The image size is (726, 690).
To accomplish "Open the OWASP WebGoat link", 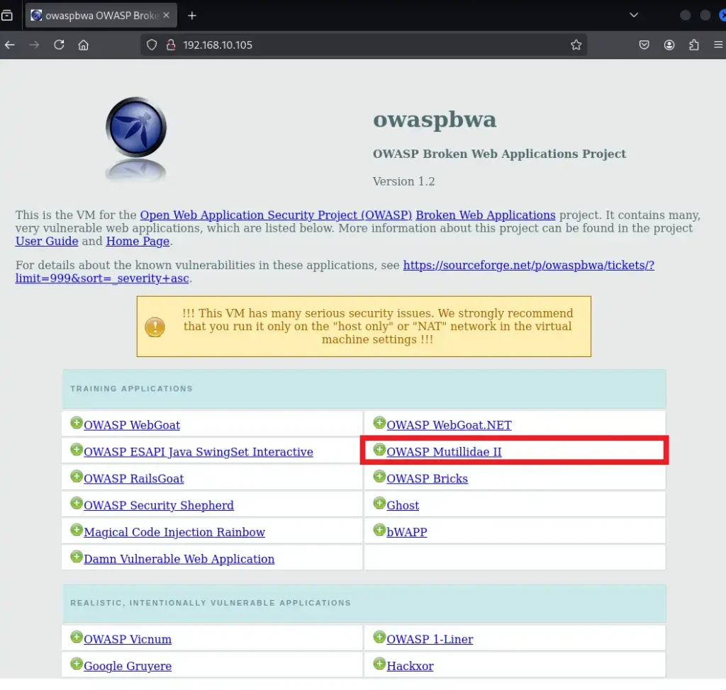I will coord(131,425).
